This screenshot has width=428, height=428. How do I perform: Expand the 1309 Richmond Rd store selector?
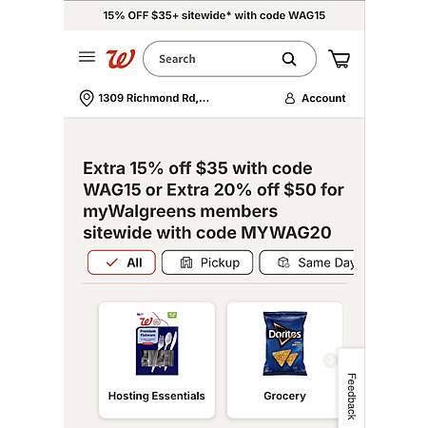click(145, 98)
